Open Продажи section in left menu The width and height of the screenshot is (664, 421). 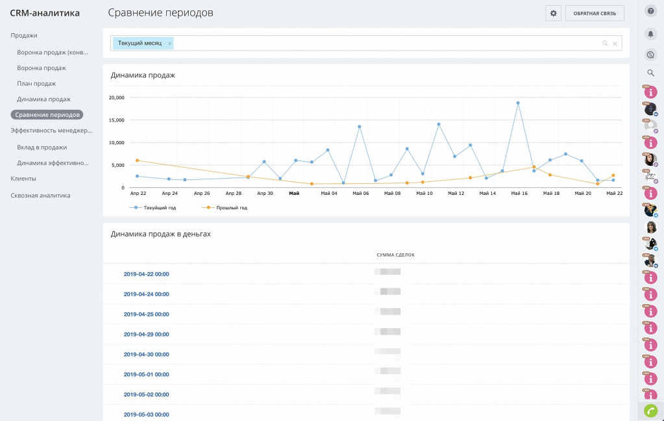point(24,36)
